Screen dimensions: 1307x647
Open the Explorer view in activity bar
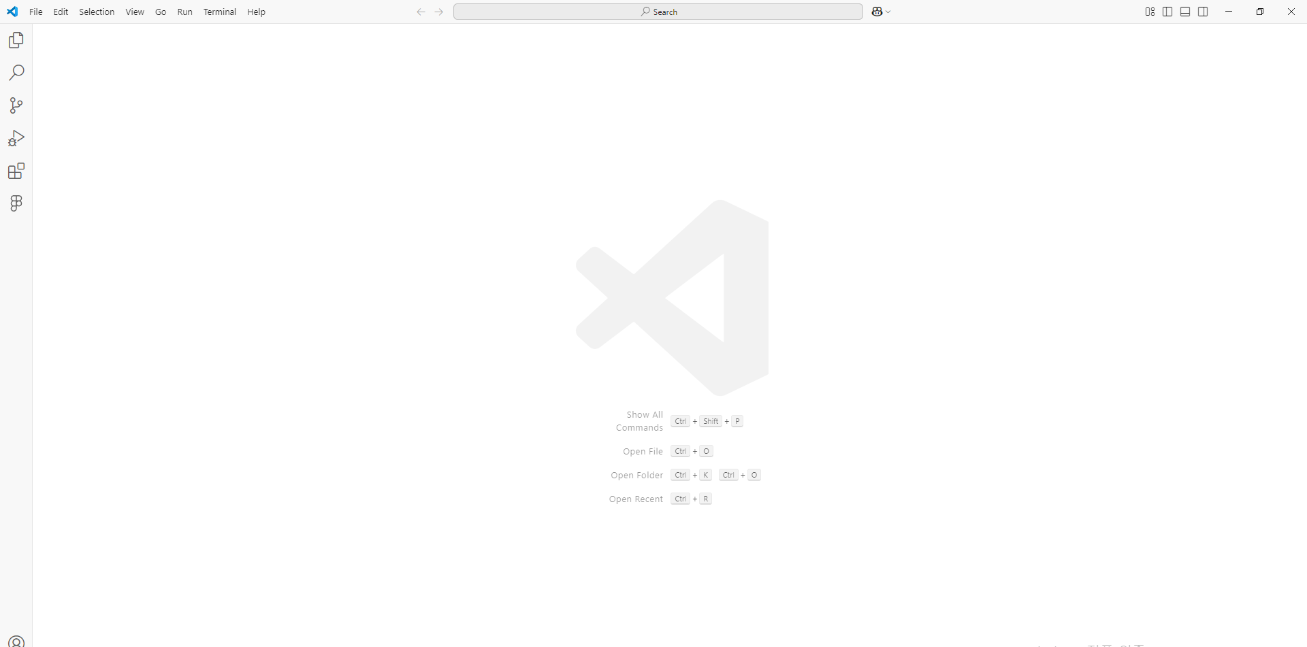16,40
